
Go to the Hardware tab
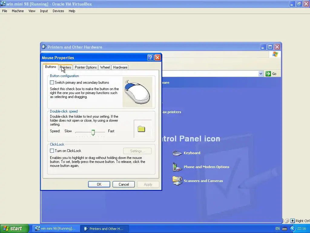tap(120, 67)
